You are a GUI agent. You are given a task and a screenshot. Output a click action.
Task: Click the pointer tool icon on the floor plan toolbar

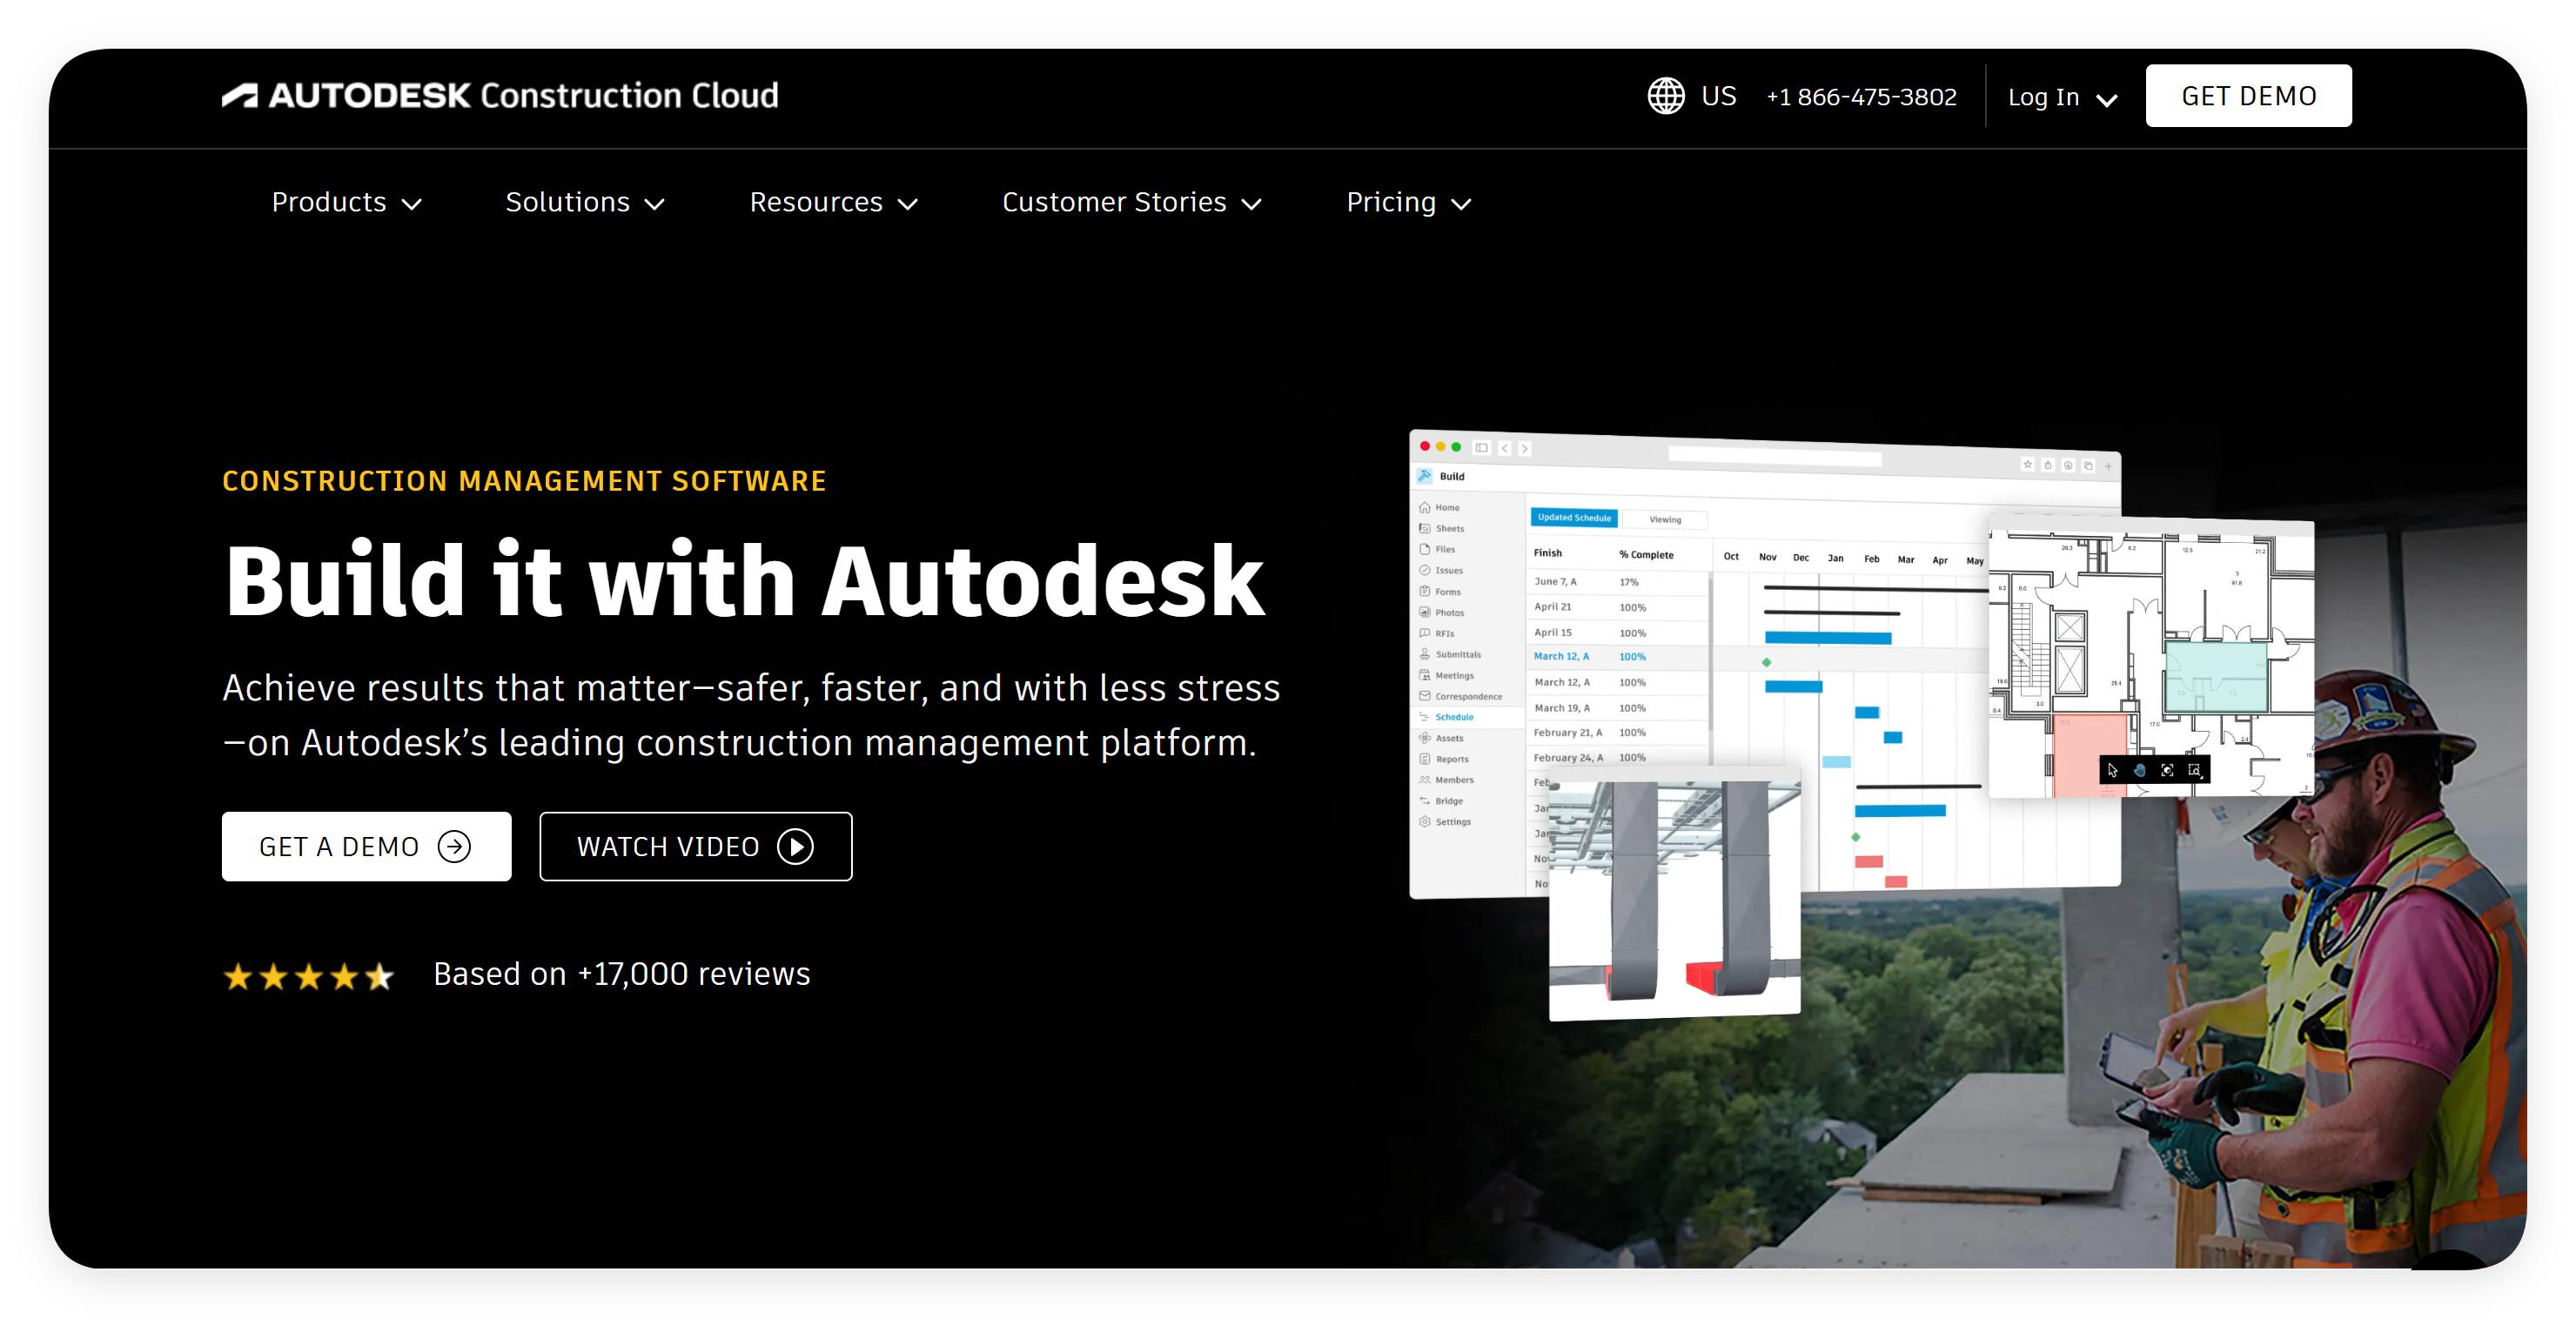pos(2112,770)
